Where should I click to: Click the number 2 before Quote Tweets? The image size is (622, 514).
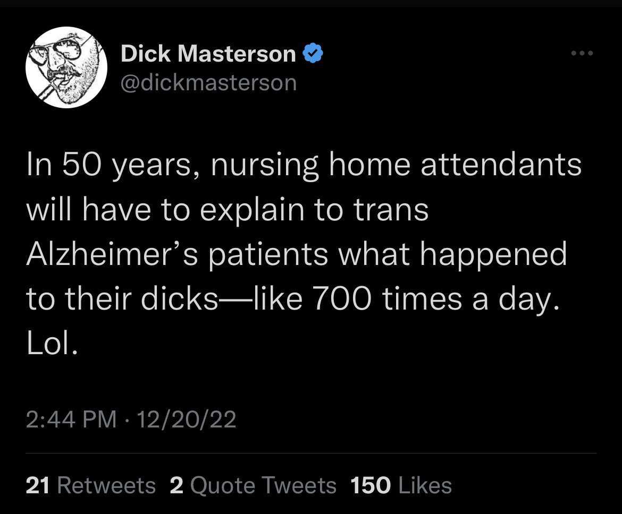tap(176, 485)
